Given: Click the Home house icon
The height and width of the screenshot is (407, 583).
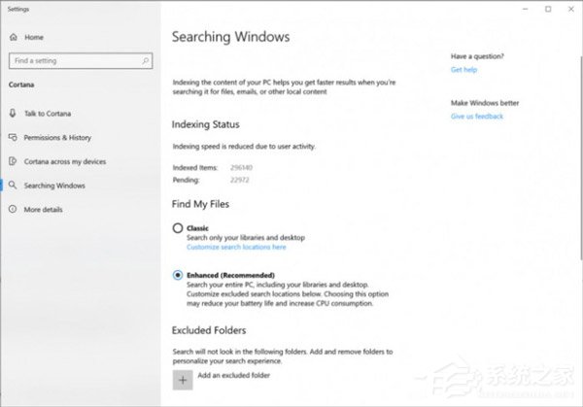Looking at the screenshot, I should tap(14, 37).
